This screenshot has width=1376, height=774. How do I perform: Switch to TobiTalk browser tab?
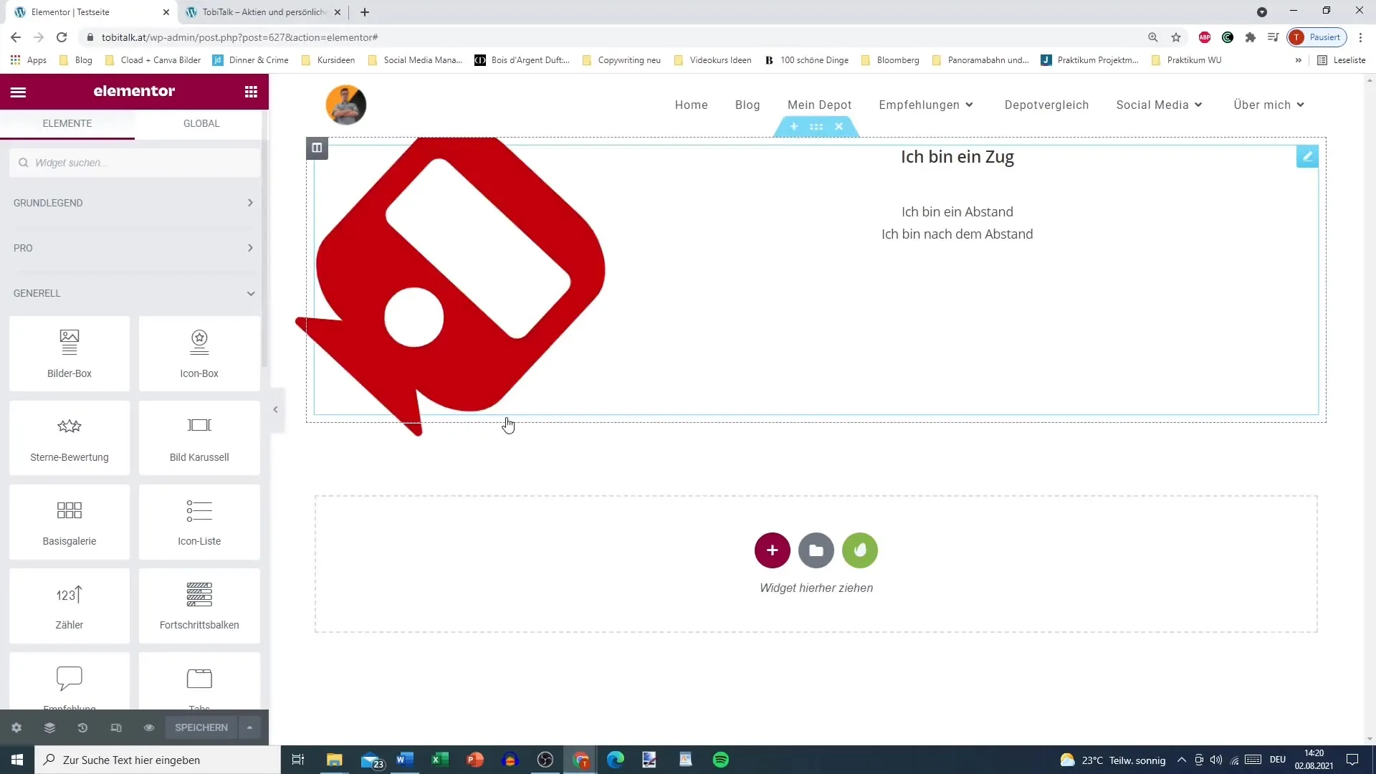264,12
